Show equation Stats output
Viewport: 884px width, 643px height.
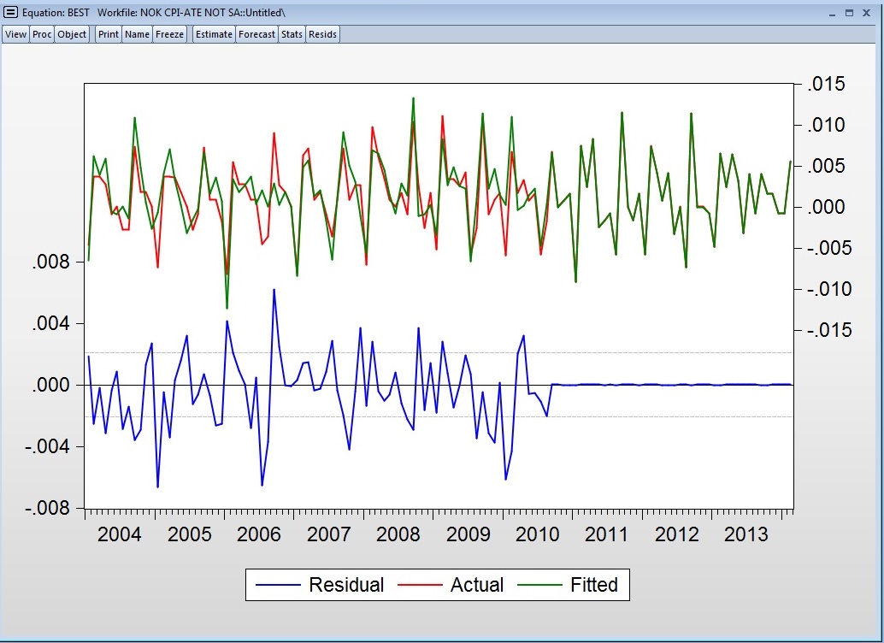[x=292, y=34]
